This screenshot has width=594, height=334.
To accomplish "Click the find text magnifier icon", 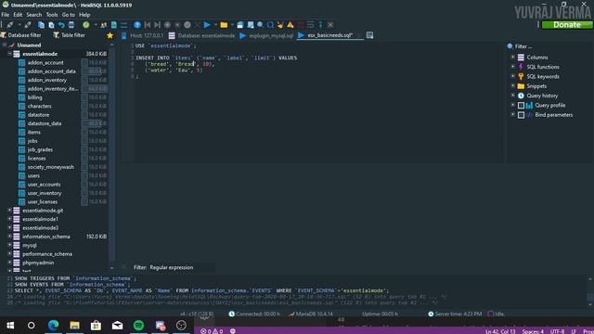I will pos(260,25).
